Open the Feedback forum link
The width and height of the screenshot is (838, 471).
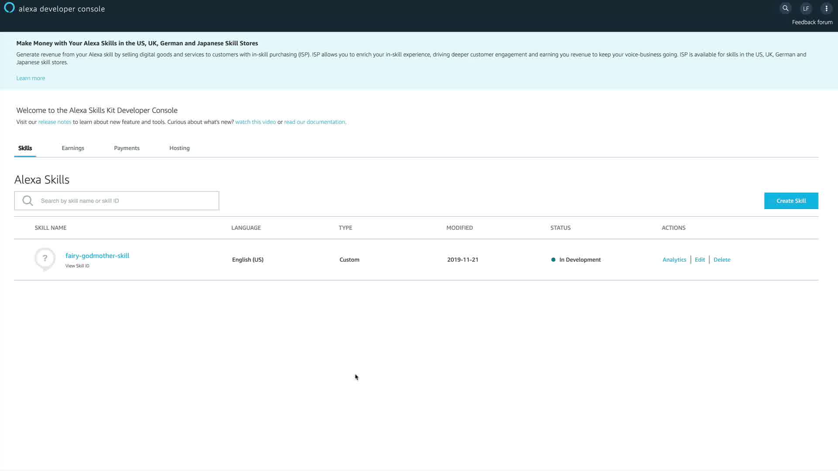[x=812, y=22]
